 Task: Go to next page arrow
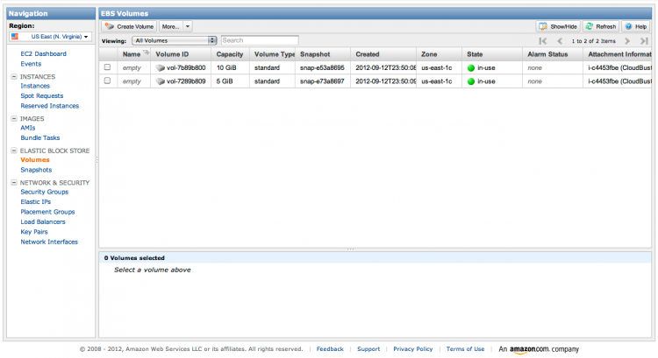pyautogui.click(x=627, y=40)
